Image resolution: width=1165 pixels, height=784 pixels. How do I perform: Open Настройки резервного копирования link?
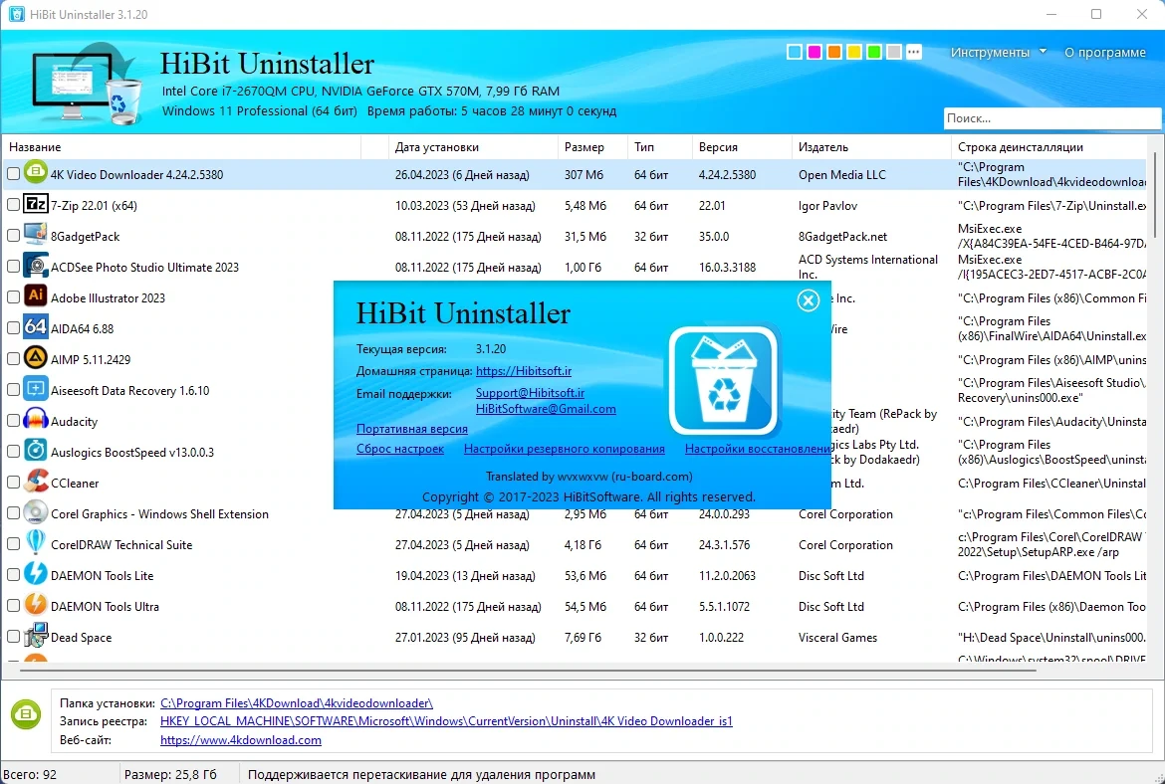pyautogui.click(x=564, y=449)
